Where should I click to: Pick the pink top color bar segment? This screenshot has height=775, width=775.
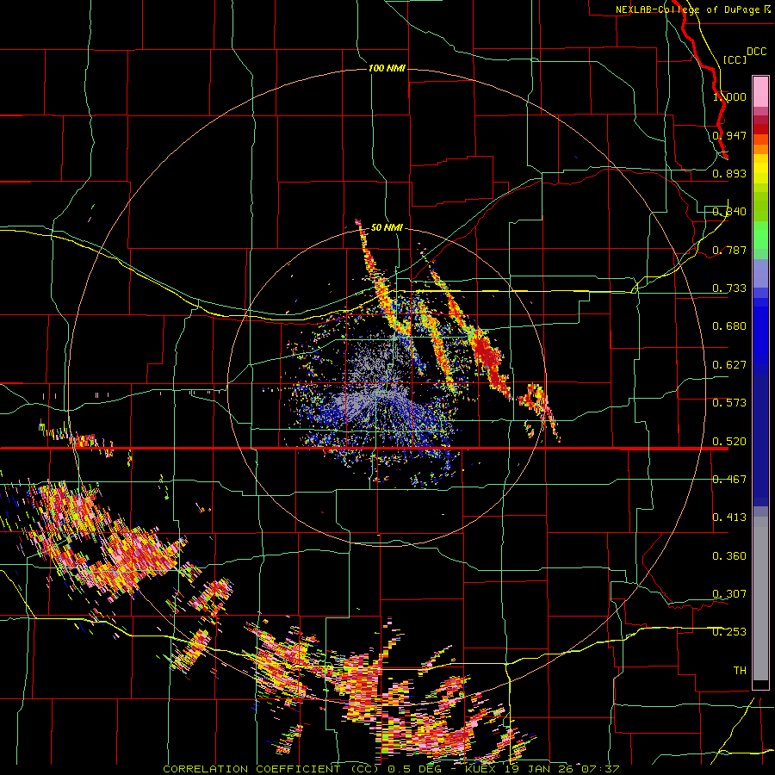click(x=760, y=91)
